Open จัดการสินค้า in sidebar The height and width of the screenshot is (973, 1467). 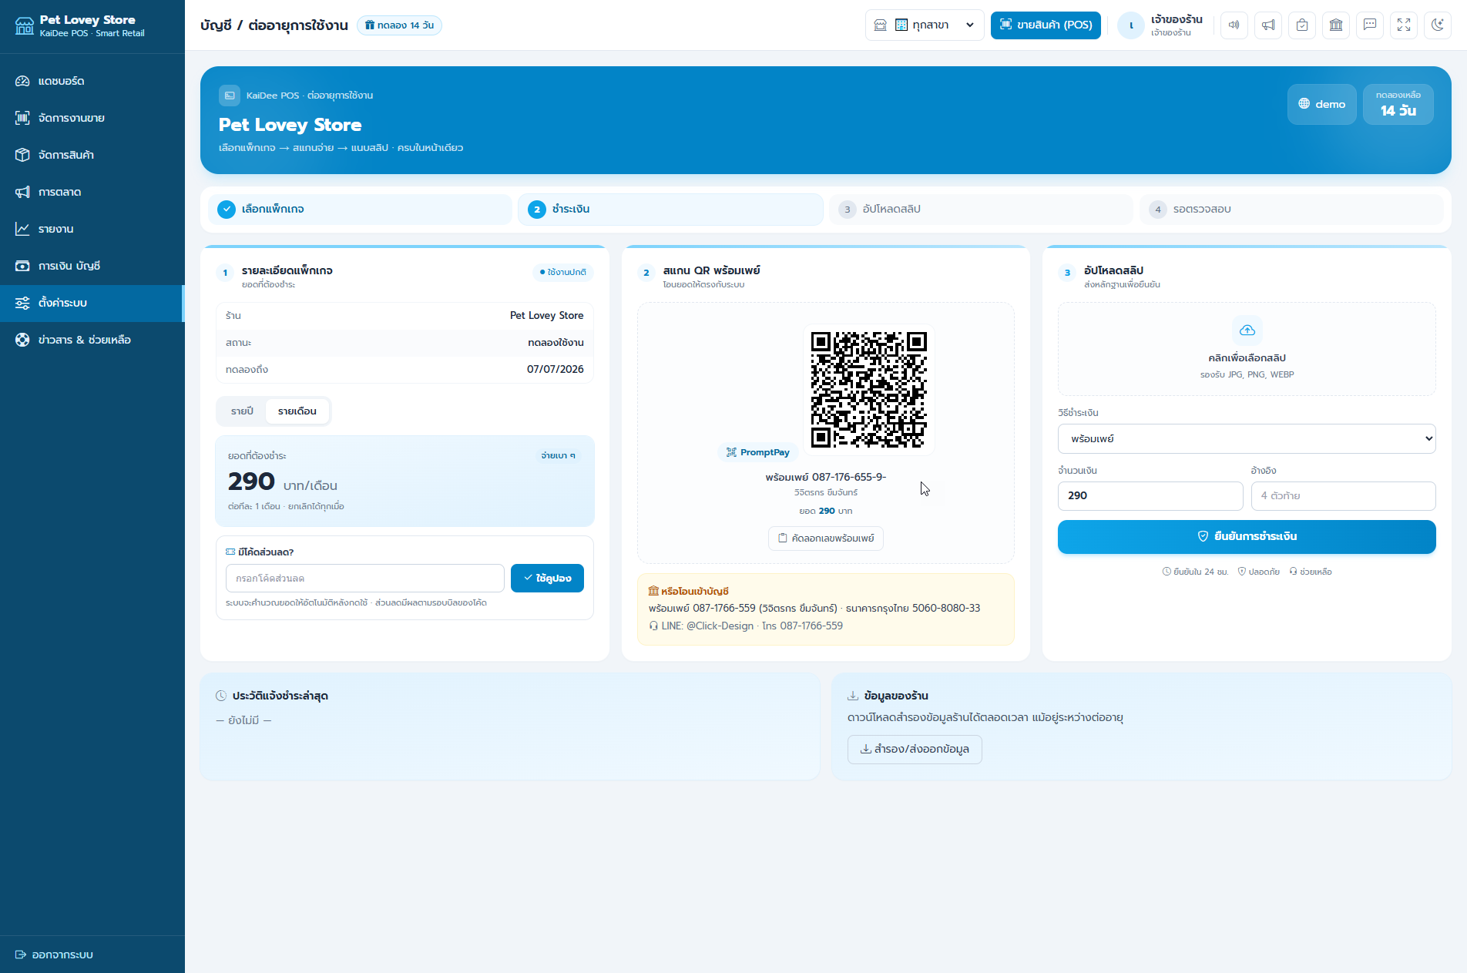point(92,155)
